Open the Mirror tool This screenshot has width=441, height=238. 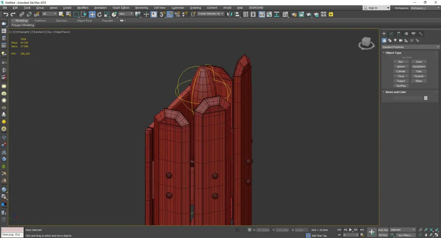point(229,14)
